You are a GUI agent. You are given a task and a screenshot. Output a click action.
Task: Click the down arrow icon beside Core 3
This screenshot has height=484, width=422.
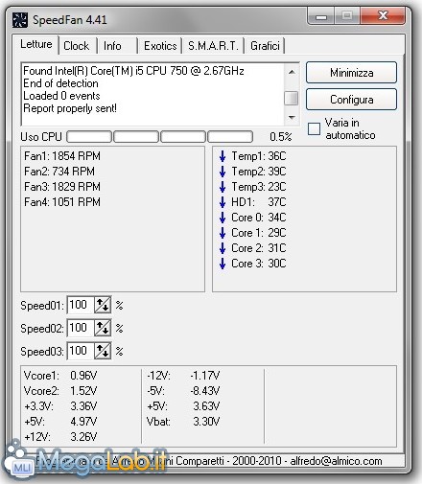pyautogui.click(x=223, y=264)
